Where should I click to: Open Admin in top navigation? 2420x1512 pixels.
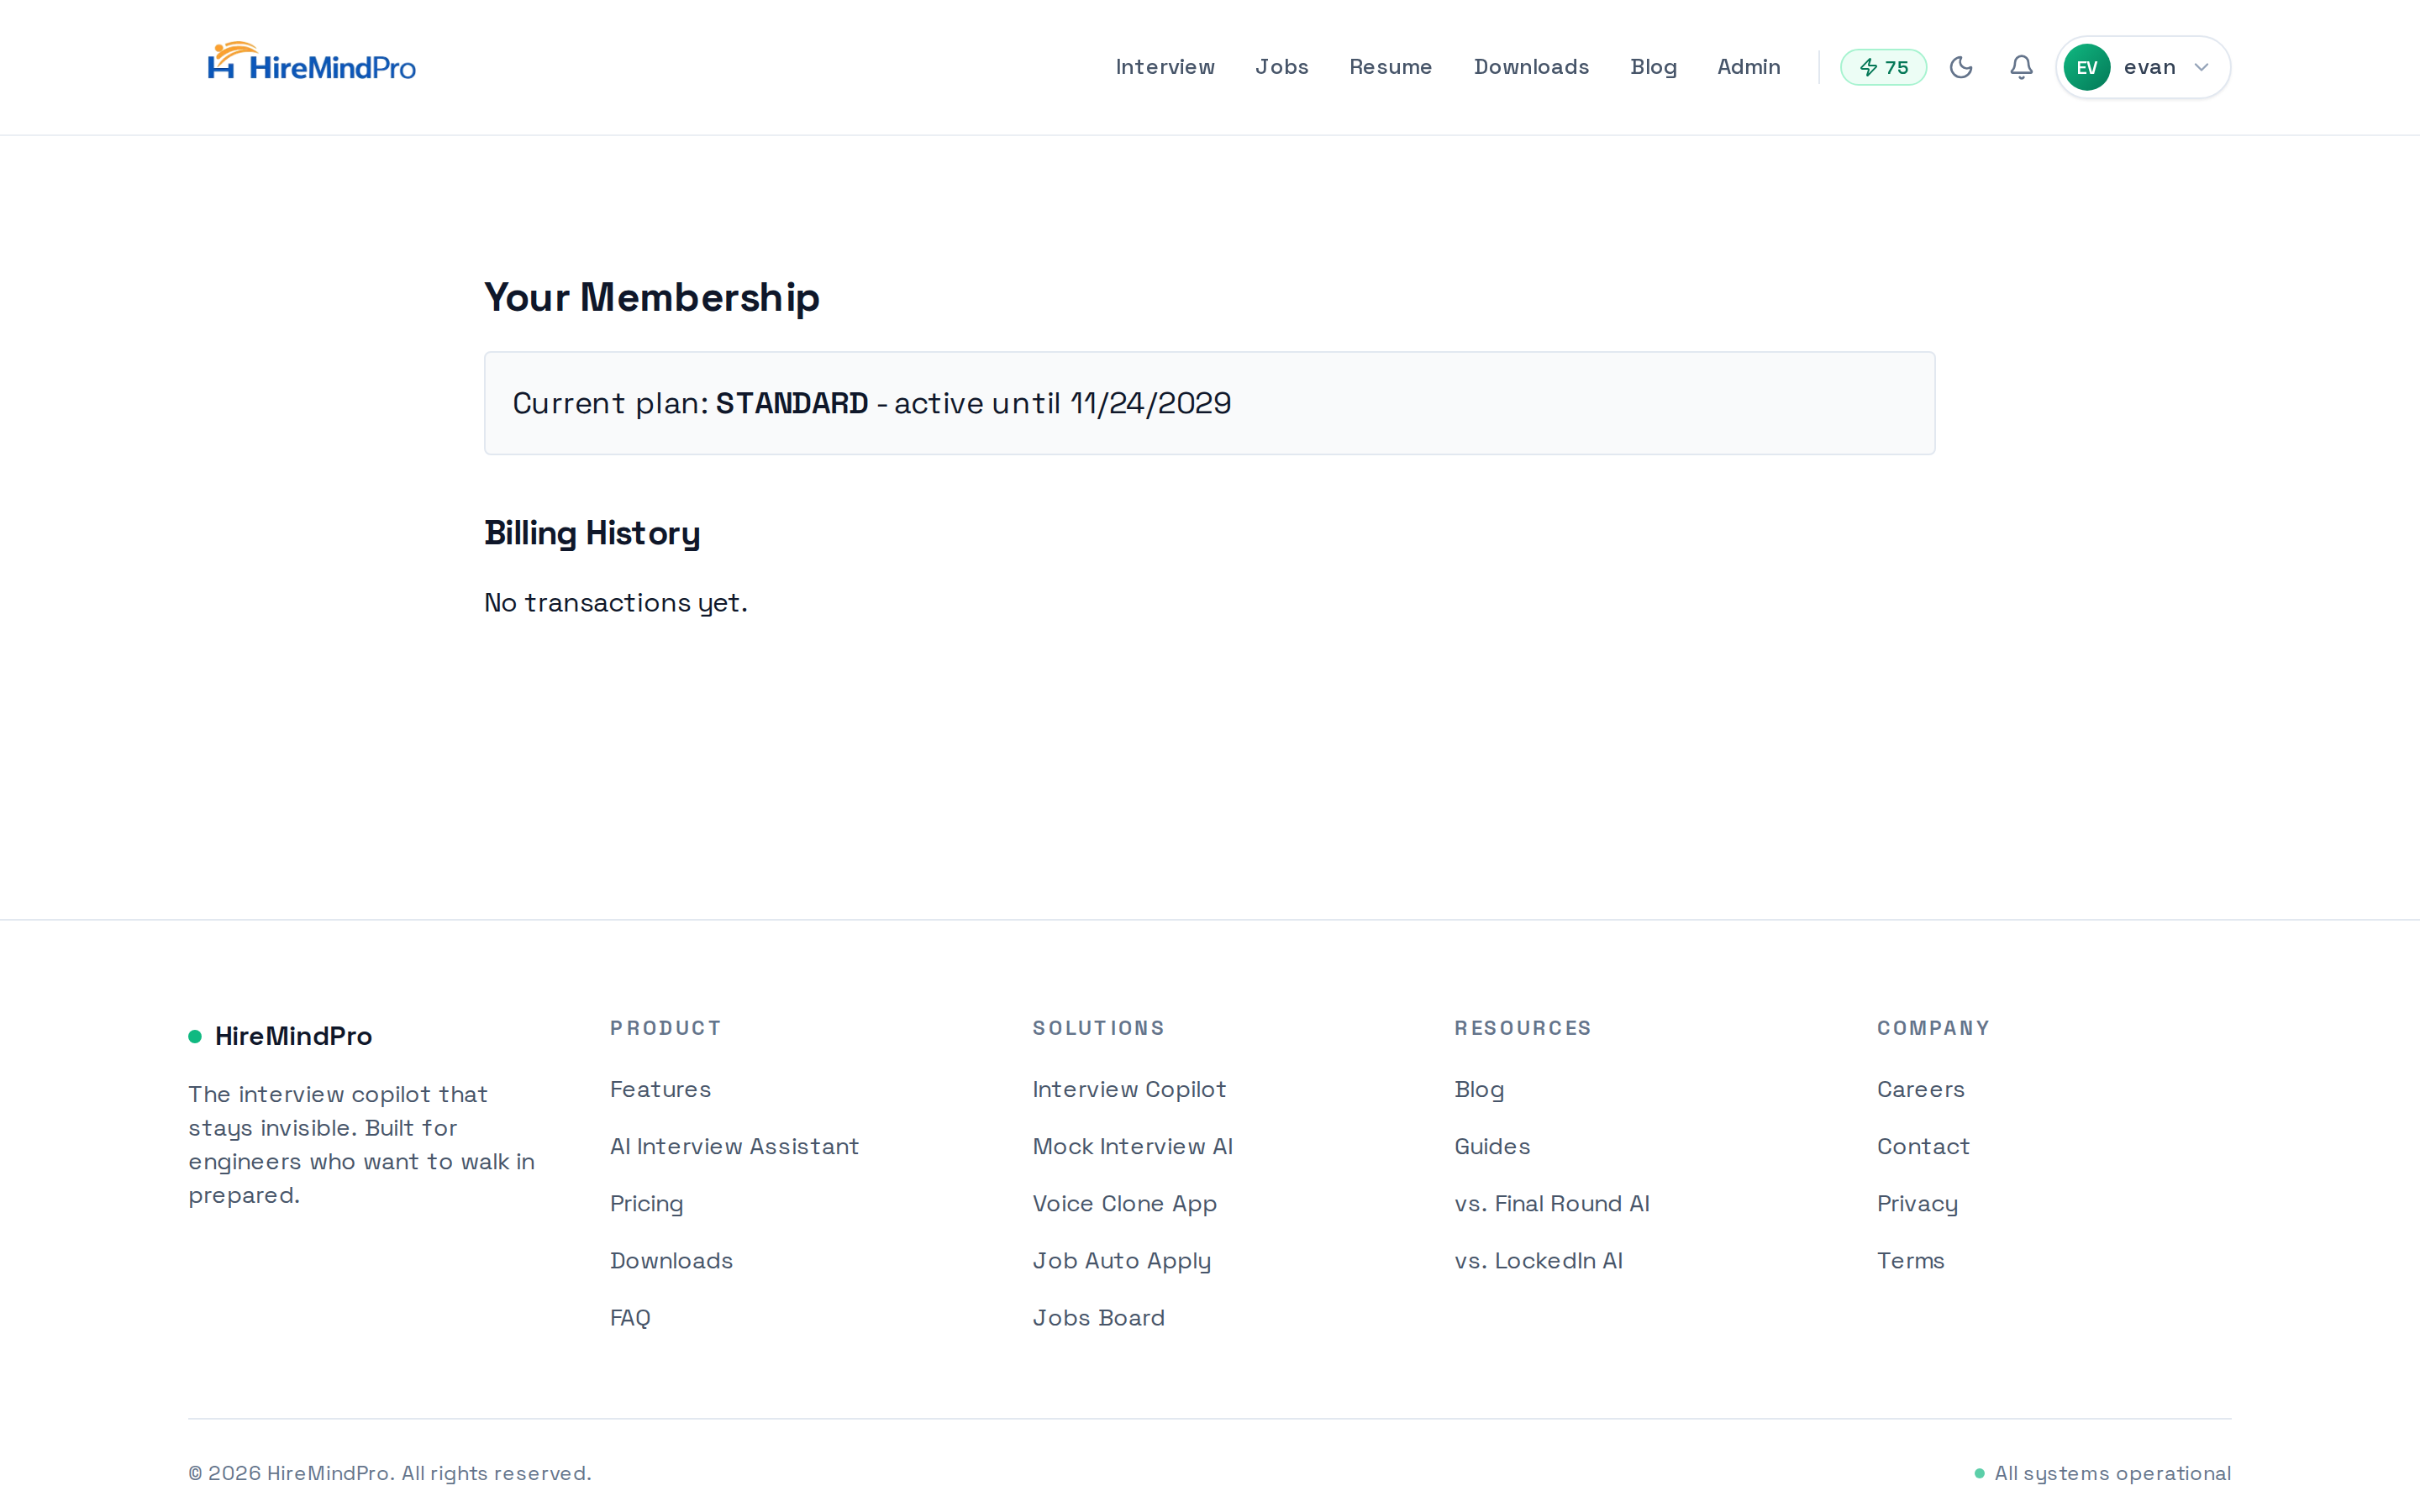[x=1748, y=67]
